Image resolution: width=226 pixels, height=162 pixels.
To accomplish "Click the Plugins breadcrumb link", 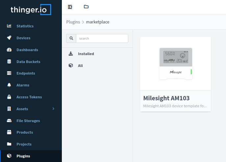I will [x=73, y=22].
